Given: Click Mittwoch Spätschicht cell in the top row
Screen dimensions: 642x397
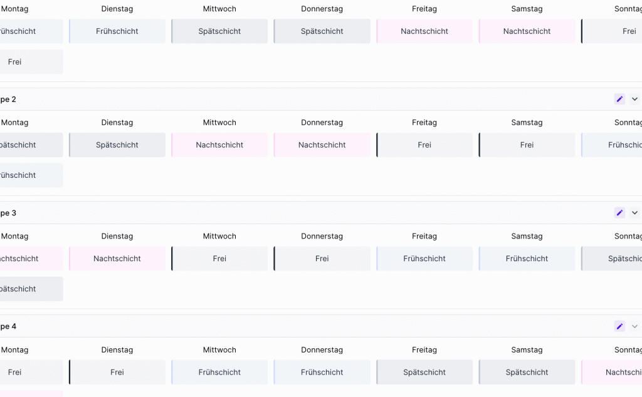Looking at the screenshot, I should pos(219,31).
